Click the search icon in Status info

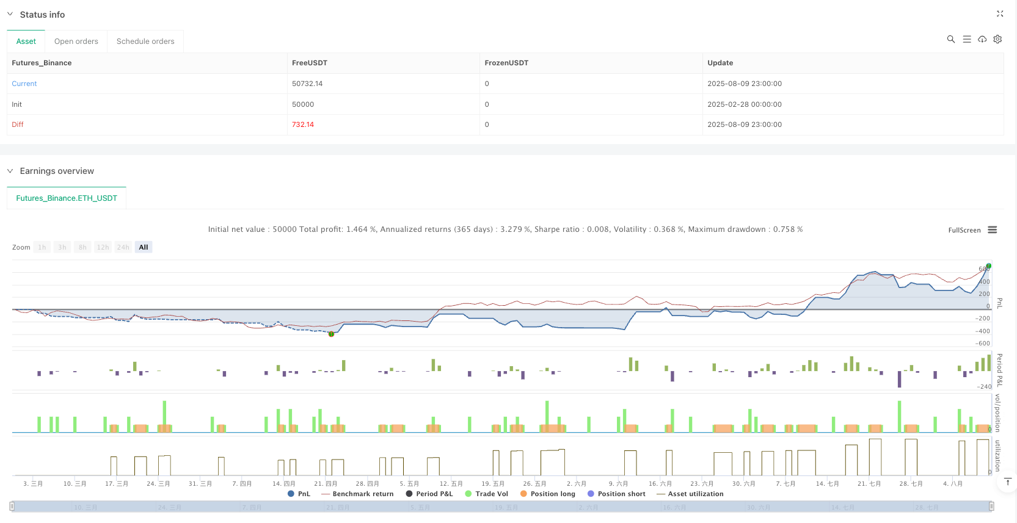[x=950, y=39]
